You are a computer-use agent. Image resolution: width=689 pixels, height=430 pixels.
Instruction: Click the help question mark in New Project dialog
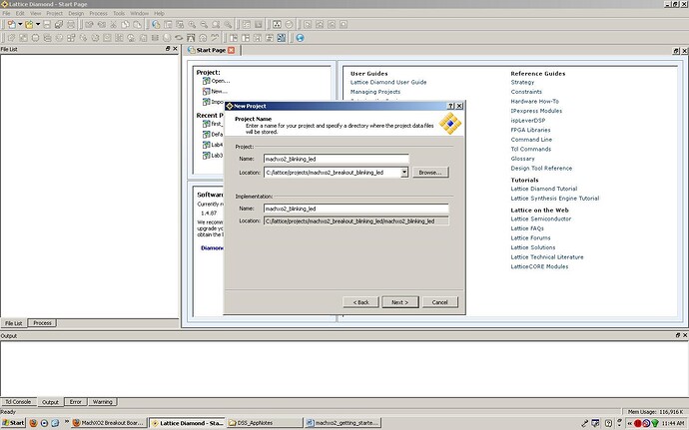[450, 106]
